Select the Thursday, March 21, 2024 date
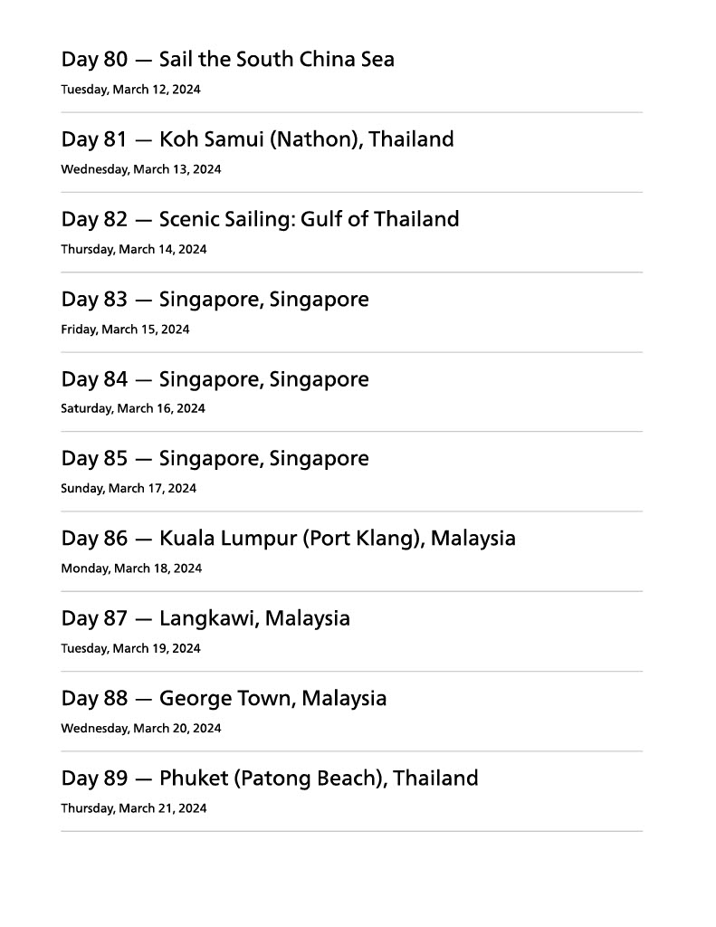This screenshot has width=716, height=927. click(x=133, y=808)
